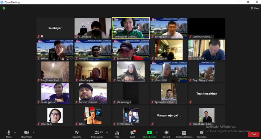
Task: Select the Baasandorj.E video tile
Action: coord(131,50)
